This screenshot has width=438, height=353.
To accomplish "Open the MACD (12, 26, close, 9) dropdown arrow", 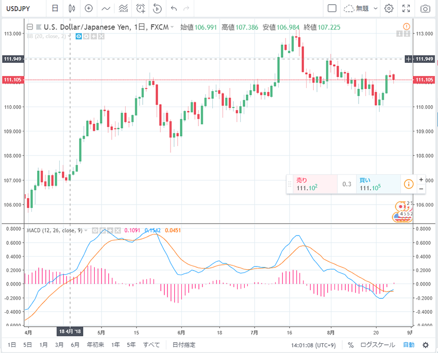I will coord(86,230).
